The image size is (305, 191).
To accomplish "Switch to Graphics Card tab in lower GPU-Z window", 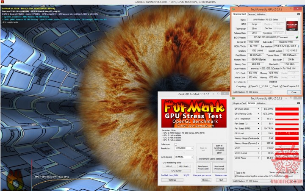I will click(239, 103).
